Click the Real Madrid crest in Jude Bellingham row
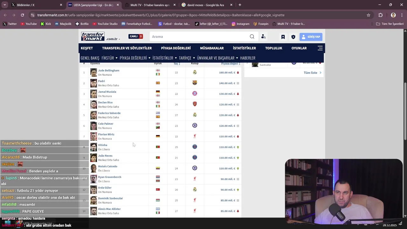 click(x=195, y=73)
